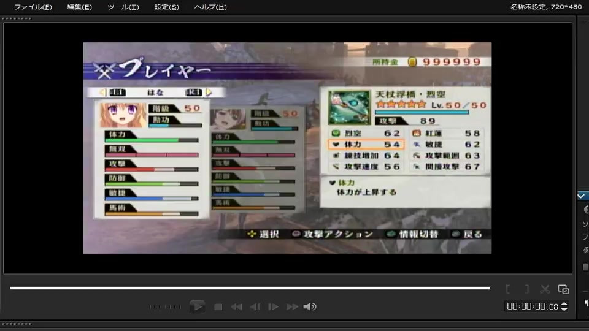Click the L1 left arrow in the preview
The height and width of the screenshot is (331, 589).
point(102,93)
